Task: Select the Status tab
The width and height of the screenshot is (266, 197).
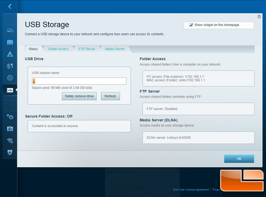Action: (x=33, y=49)
